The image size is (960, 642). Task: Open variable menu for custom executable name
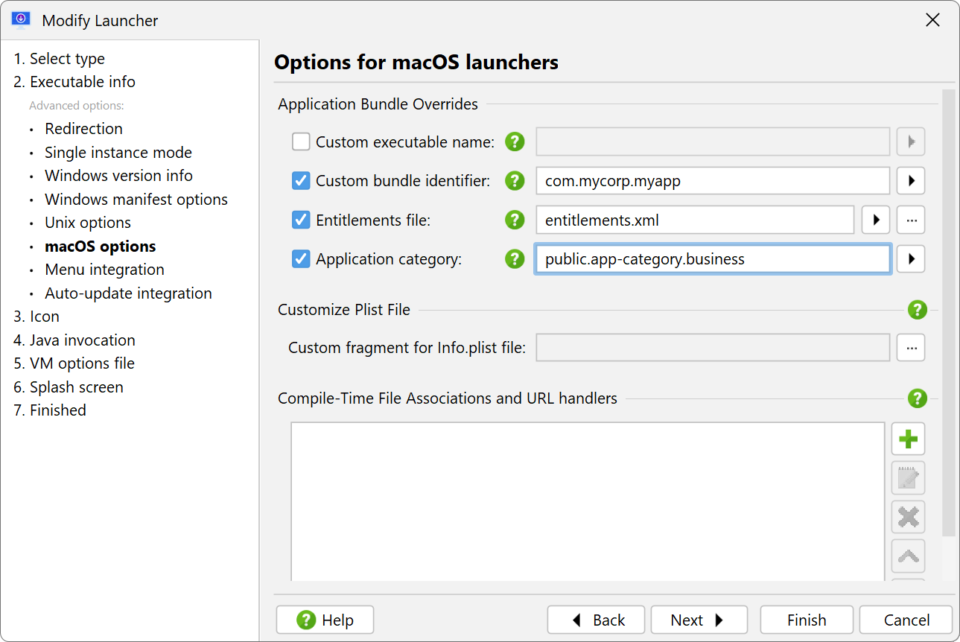[911, 142]
